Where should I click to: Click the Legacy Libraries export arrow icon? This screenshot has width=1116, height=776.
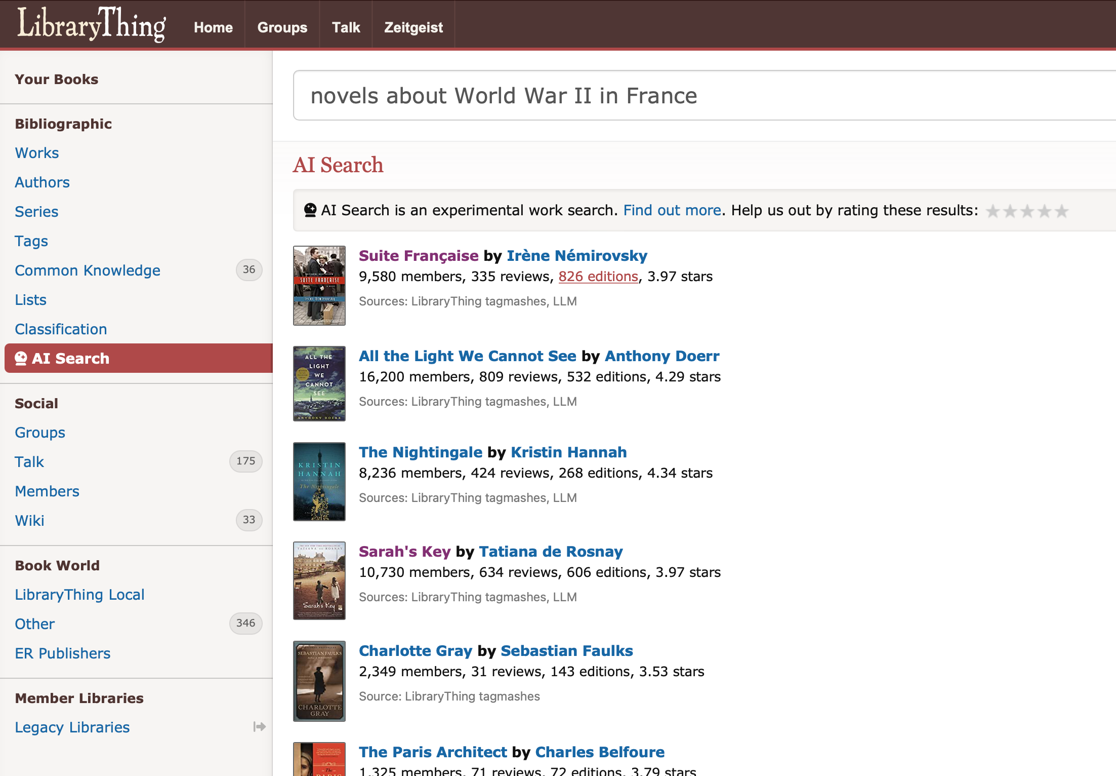[259, 727]
